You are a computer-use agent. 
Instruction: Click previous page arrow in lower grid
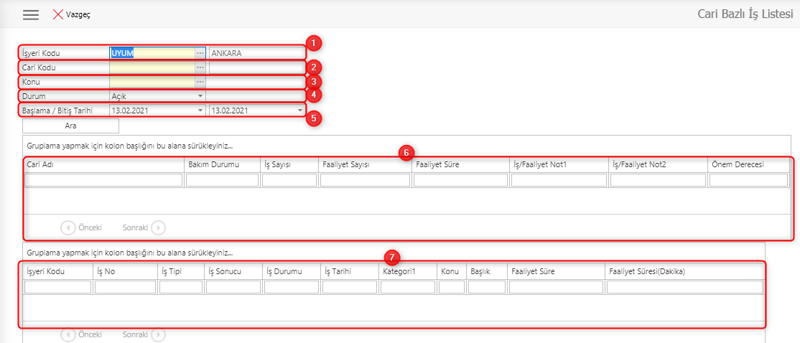pyautogui.click(x=68, y=334)
